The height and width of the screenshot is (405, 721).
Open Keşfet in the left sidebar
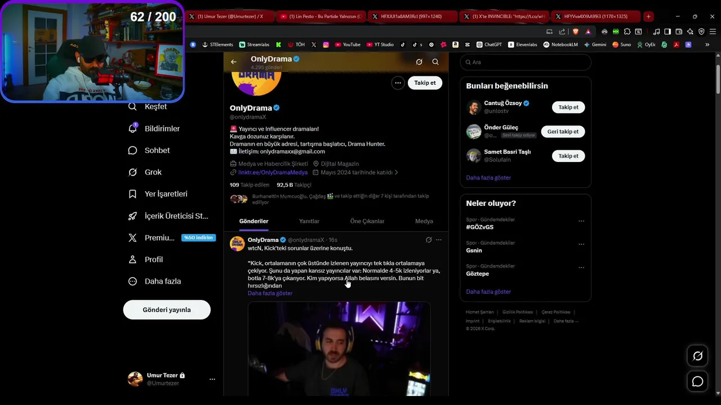point(148,107)
